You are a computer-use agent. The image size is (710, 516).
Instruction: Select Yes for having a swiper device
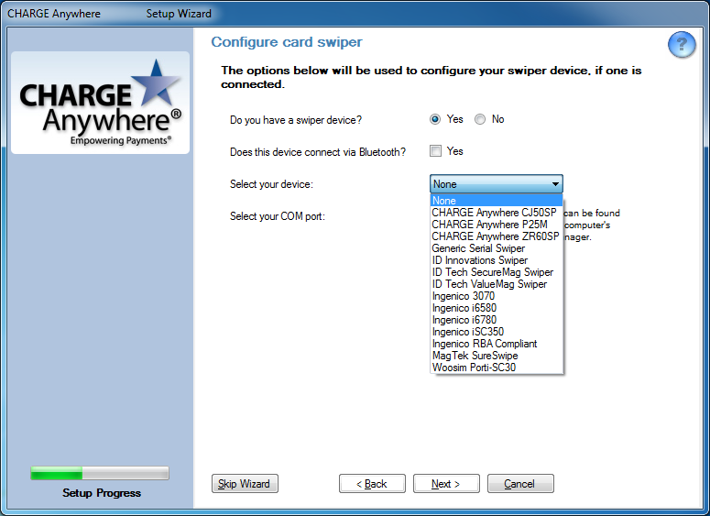pos(435,119)
